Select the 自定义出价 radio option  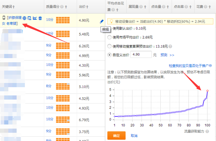pyautogui.click(x=109, y=55)
